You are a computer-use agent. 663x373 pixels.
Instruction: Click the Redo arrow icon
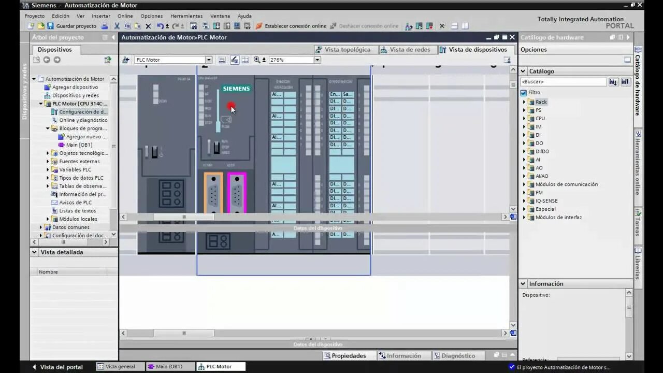coord(176,26)
